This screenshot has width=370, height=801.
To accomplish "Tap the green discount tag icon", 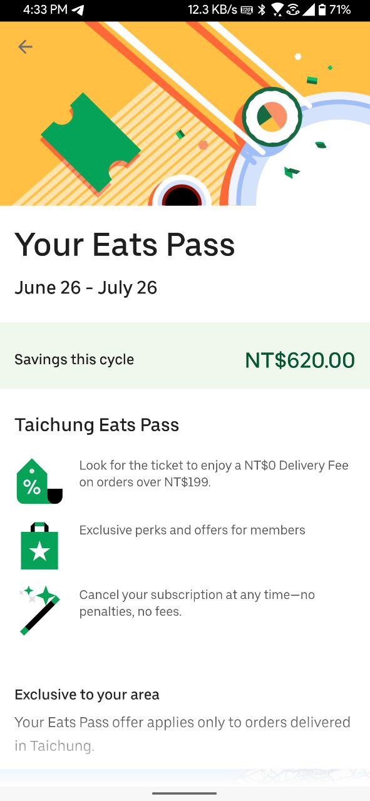I will [x=39, y=481].
